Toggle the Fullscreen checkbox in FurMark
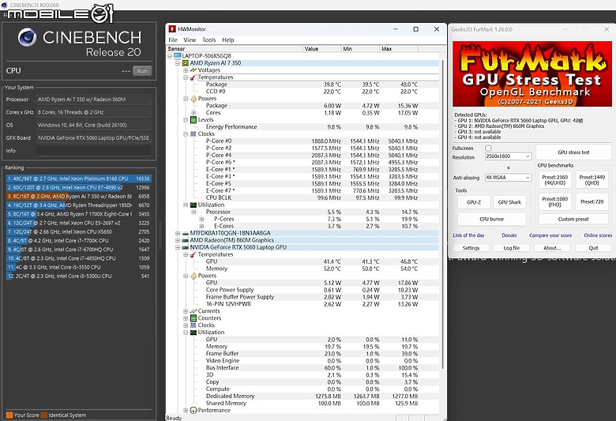 pyautogui.click(x=488, y=148)
